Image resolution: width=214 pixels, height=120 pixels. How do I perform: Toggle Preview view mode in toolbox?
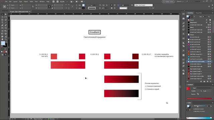[6, 55]
